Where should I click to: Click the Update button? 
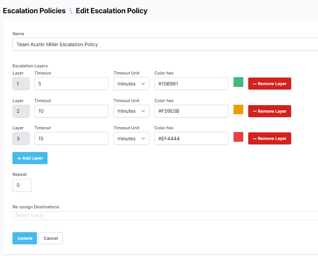point(25,238)
